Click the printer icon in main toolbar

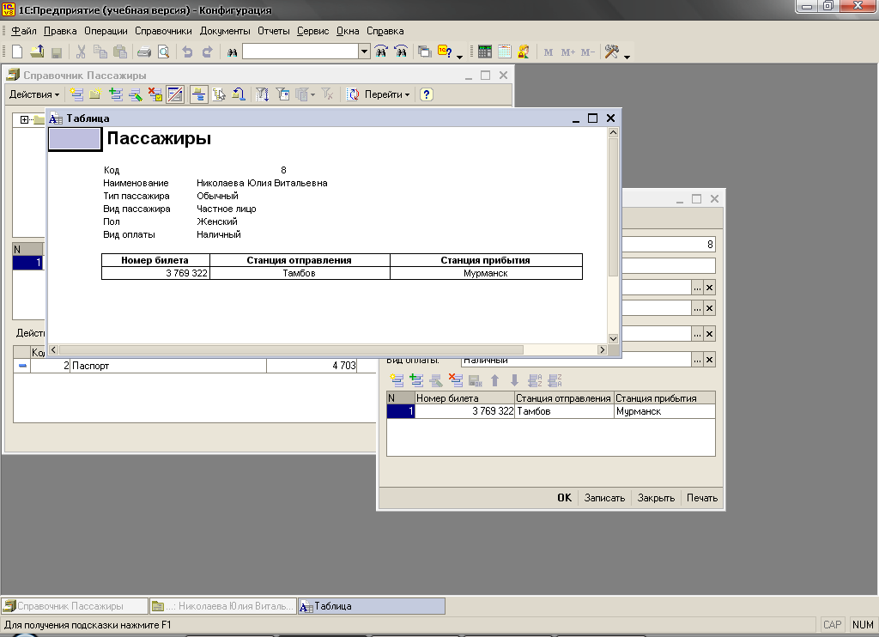click(x=144, y=52)
